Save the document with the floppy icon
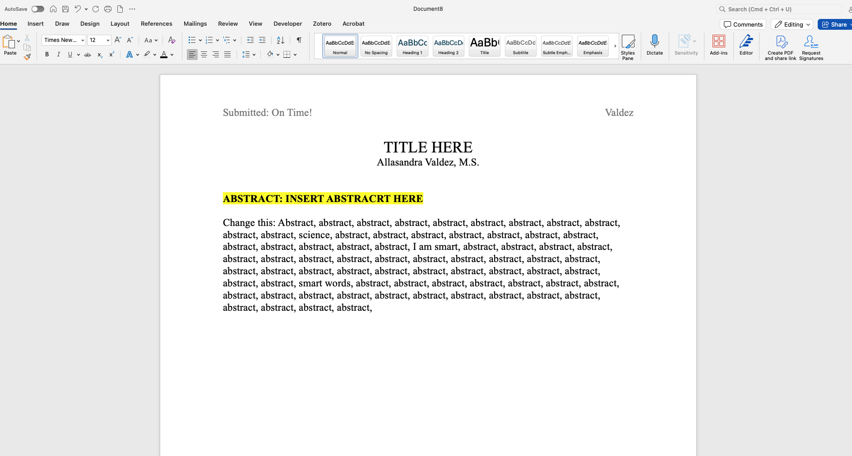 pos(65,9)
